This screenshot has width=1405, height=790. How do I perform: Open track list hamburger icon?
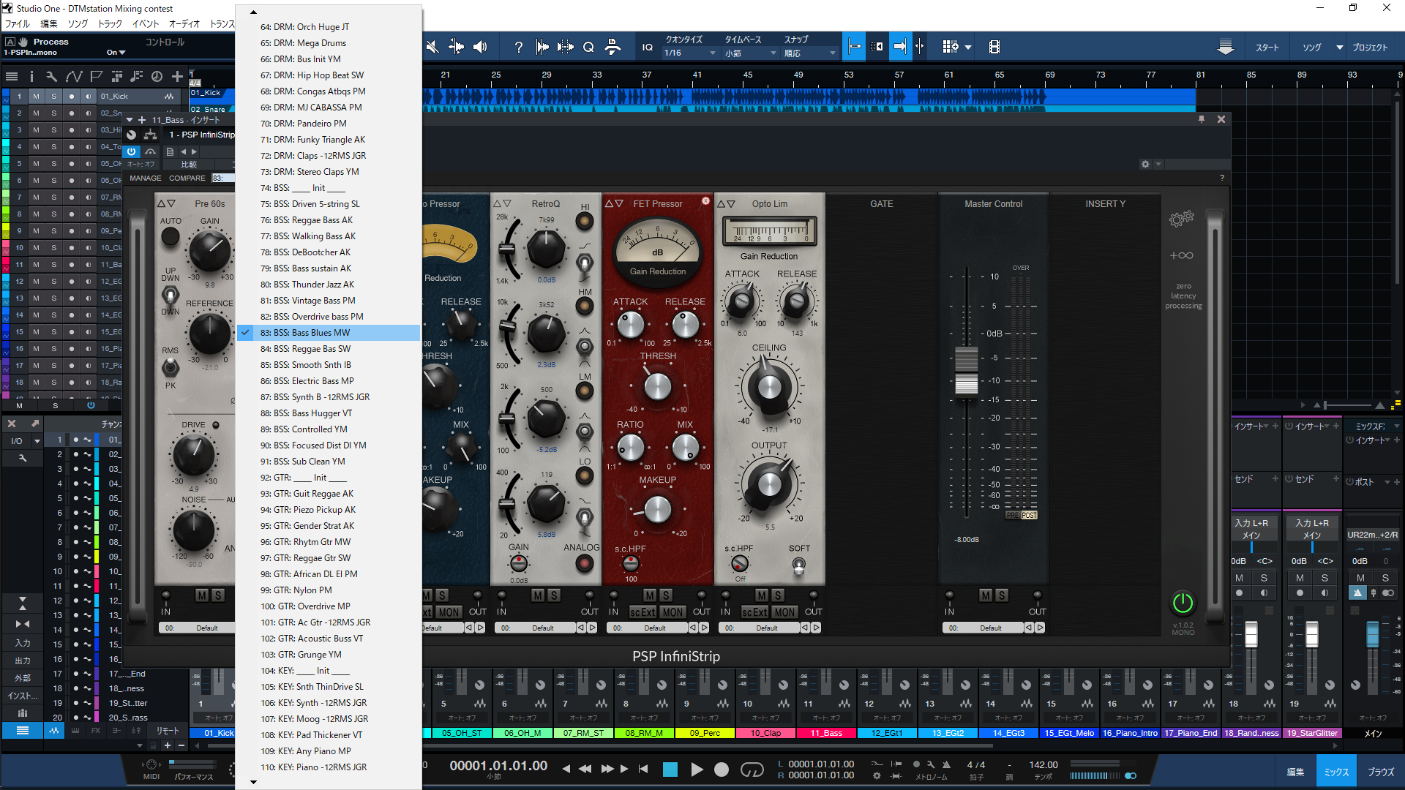pyautogui.click(x=12, y=76)
